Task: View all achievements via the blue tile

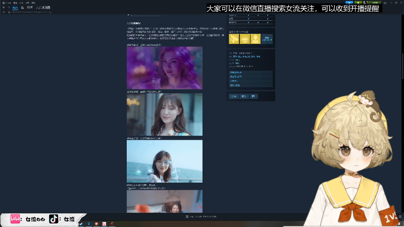Action: point(267,39)
